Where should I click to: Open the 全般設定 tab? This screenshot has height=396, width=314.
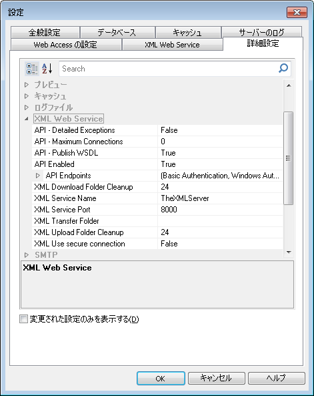tap(45, 32)
